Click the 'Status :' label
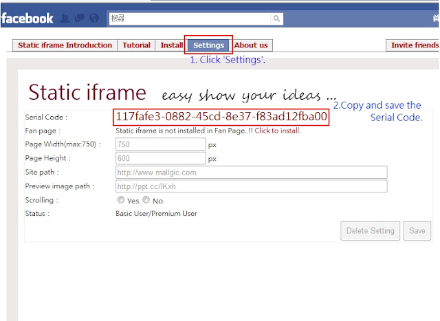 pyautogui.click(x=37, y=214)
